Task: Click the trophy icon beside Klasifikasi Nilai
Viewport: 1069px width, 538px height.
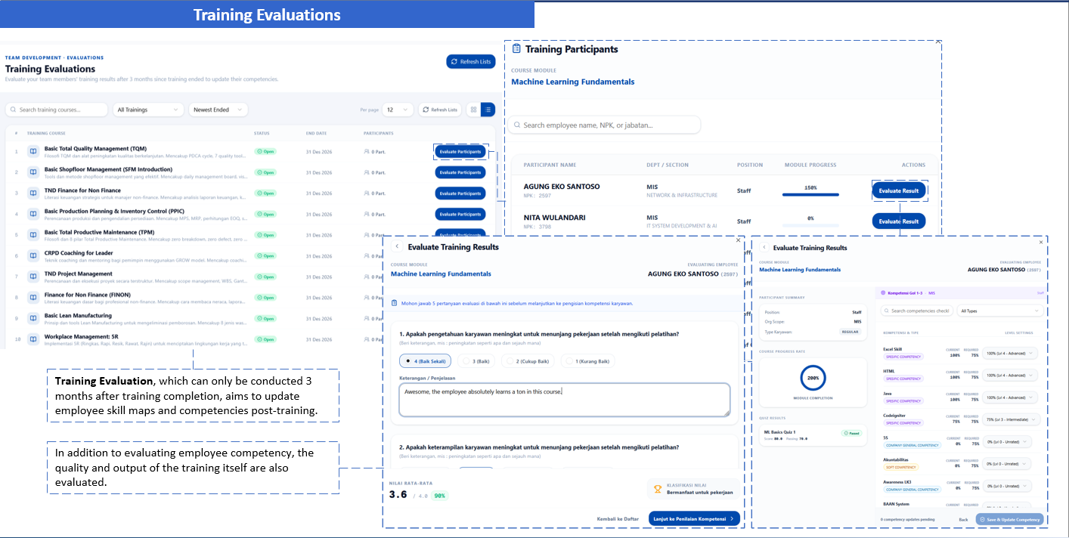Action: point(658,489)
